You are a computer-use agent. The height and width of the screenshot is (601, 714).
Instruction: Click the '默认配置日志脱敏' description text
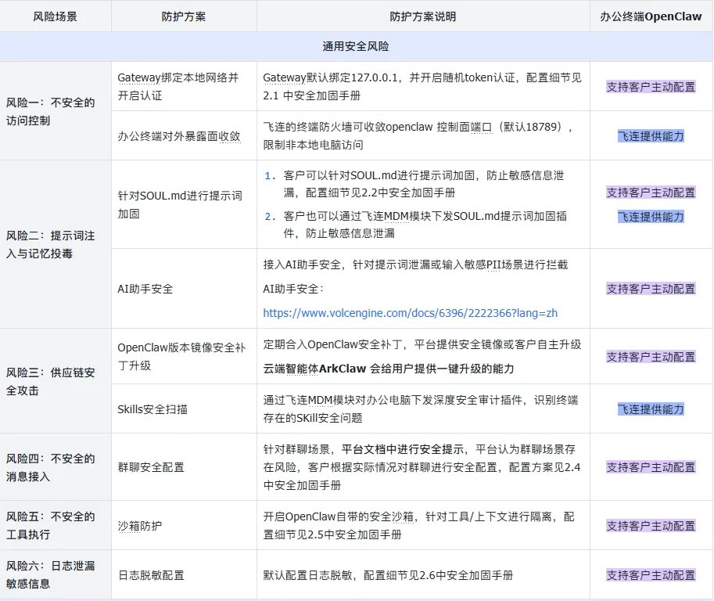pos(388,575)
